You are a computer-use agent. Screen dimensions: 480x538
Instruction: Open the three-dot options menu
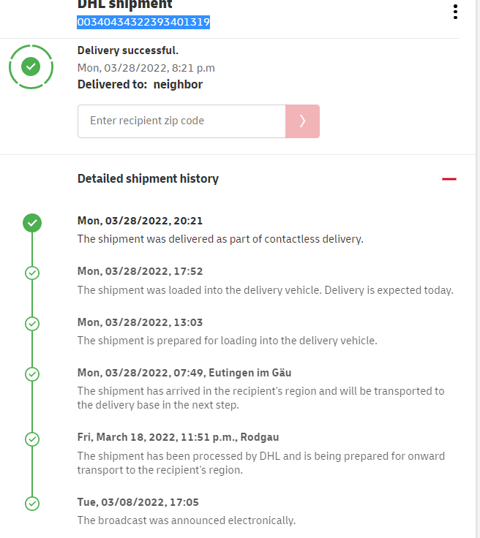[455, 12]
